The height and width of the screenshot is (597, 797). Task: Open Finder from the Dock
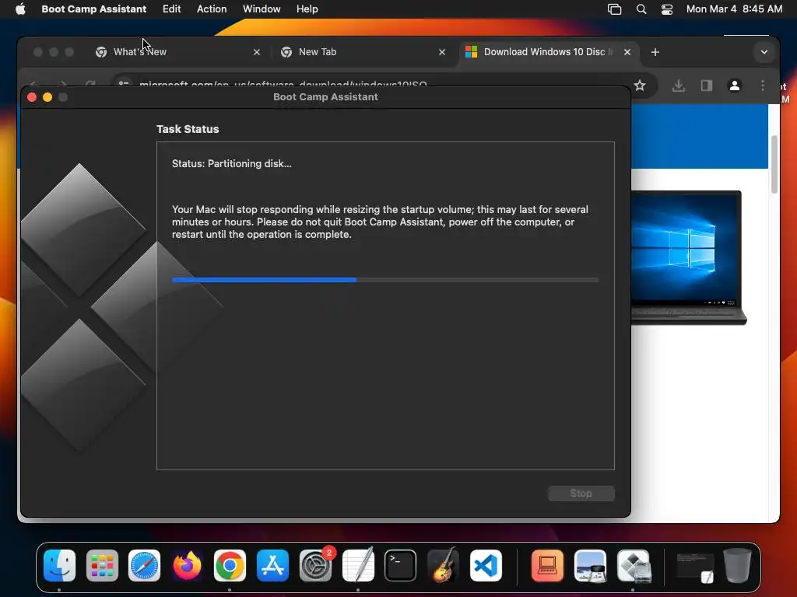point(59,565)
